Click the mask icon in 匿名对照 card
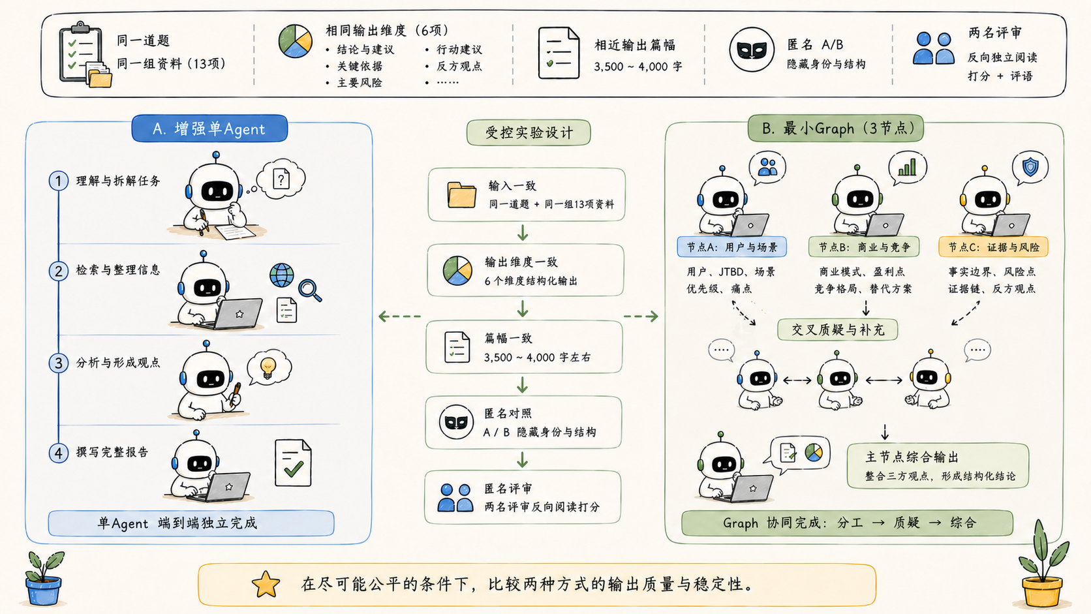This screenshot has width=1091, height=614. click(456, 422)
